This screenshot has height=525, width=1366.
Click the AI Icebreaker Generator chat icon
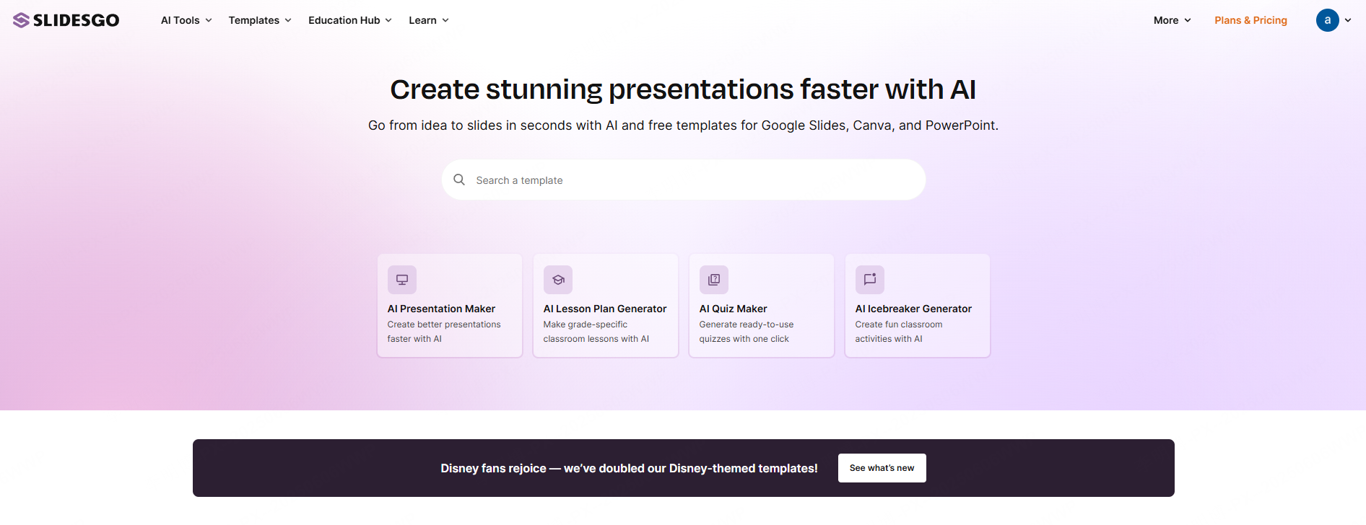coord(870,280)
